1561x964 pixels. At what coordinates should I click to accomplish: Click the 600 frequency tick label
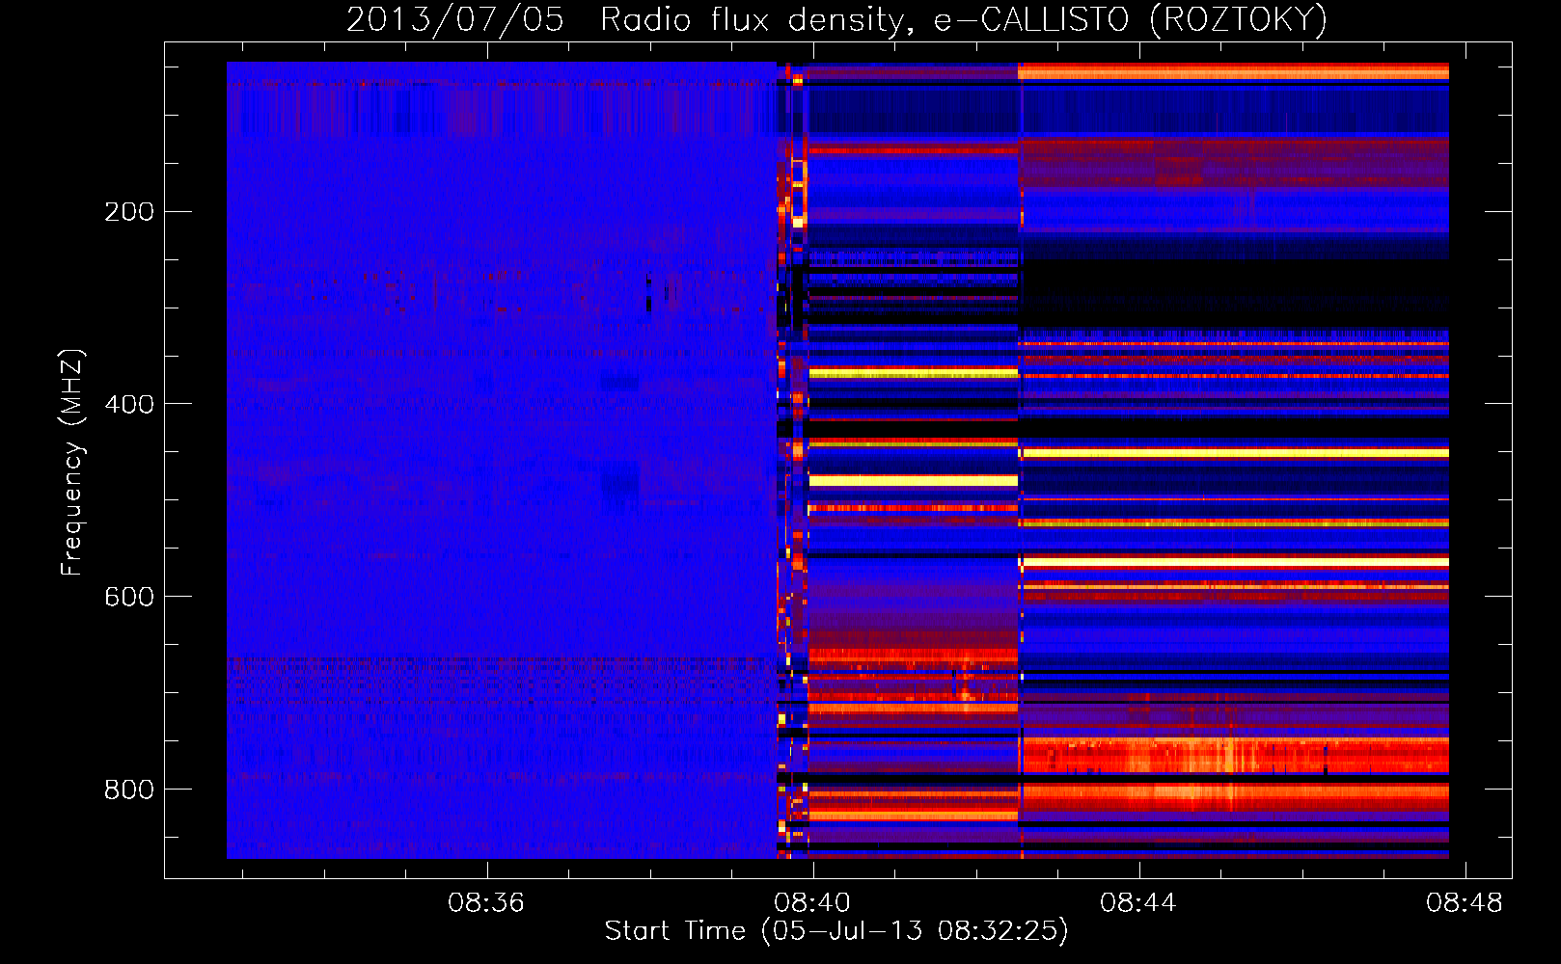point(129,597)
